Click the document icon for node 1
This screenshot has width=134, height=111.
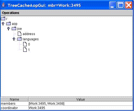(x=25, y=50)
